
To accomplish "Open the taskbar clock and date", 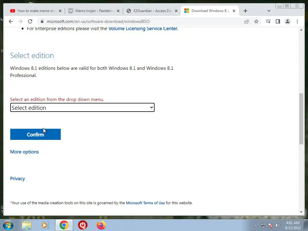I will point(293,225).
